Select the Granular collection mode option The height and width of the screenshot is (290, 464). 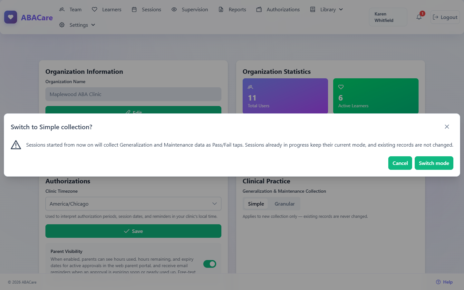pos(285,204)
